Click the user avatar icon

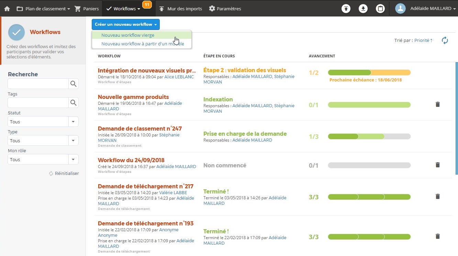click(x=401, y=9)
